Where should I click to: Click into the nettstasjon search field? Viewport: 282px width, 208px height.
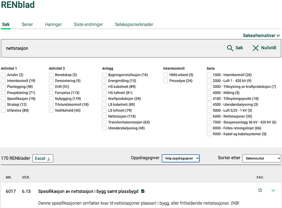[113, 48]
